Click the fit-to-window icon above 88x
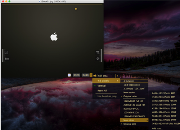This screenshot has width=180, height=130. point(6,52)
